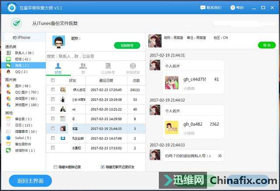Check the row dated 2017-02-23 17:20:45
This screenshot has width=280, height=191.
[x=53, y=89]
